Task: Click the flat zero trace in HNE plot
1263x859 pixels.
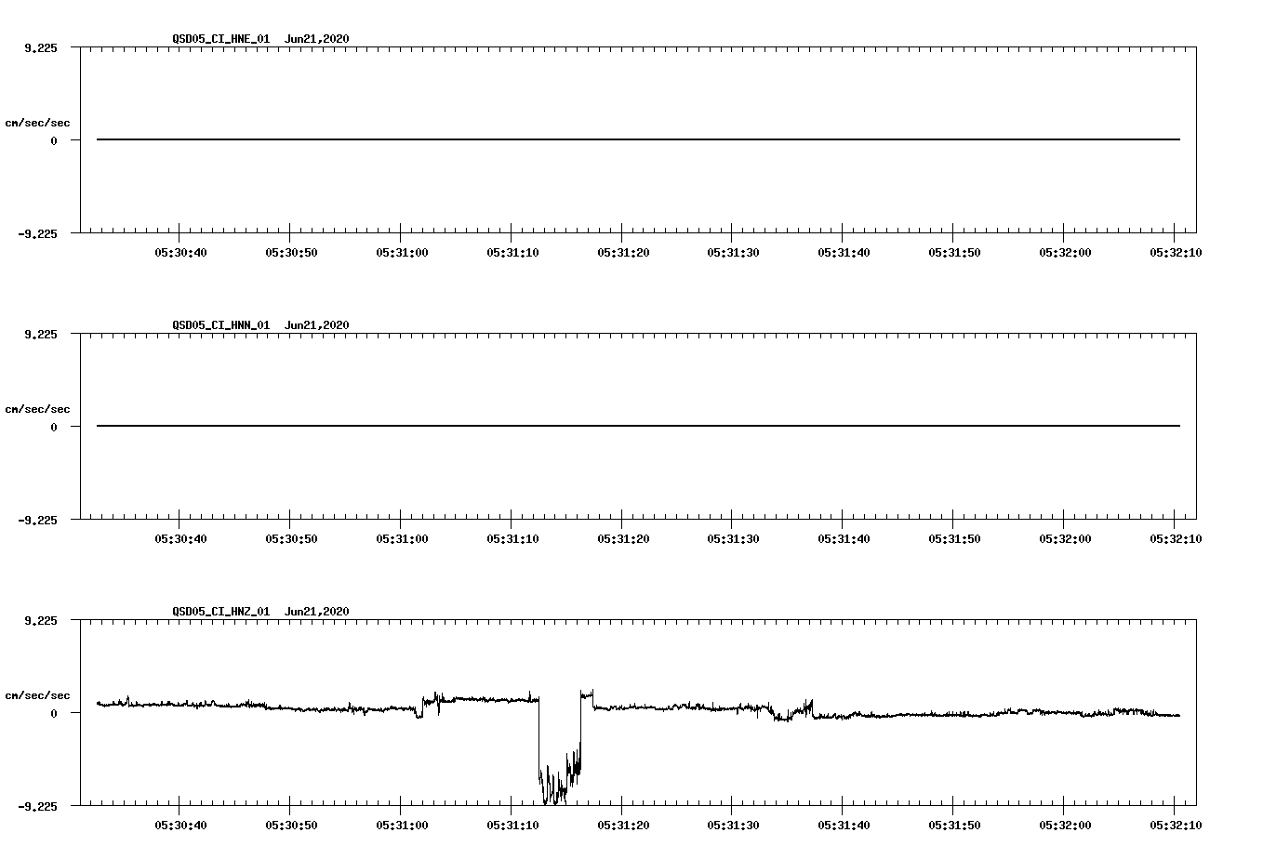Action: coord(638,139)
